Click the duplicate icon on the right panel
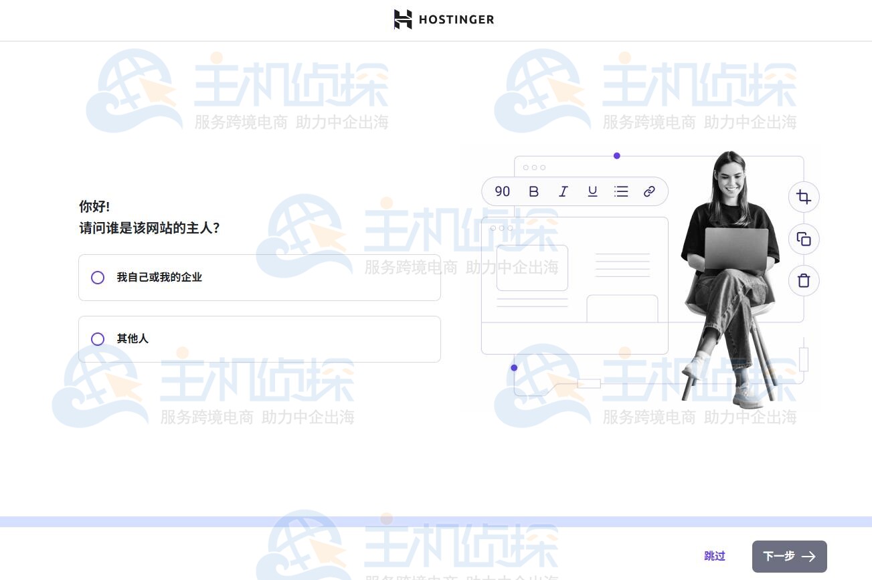The height and width of the screenshot is (580, 872). click(804, 239)
